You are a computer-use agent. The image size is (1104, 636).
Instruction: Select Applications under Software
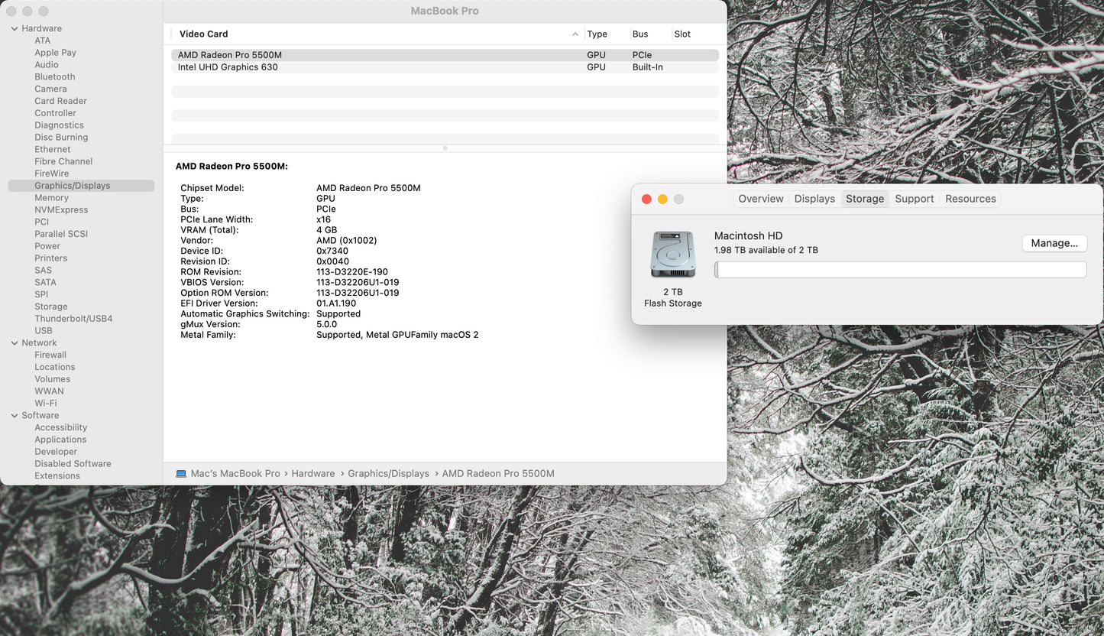(x=60, y=439)
